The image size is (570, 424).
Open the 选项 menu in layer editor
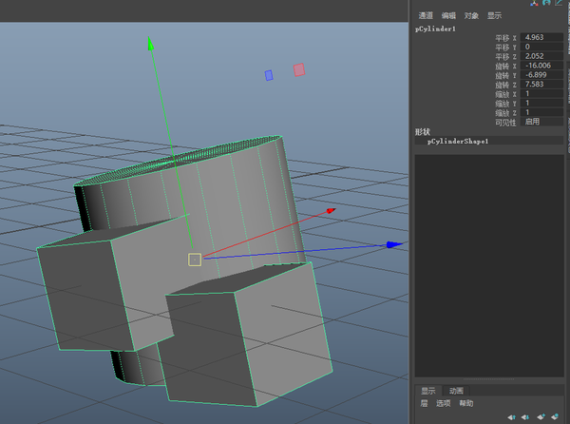tap(444, 403)
